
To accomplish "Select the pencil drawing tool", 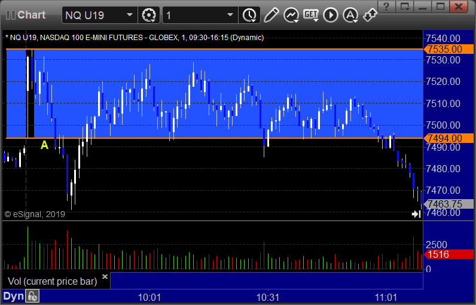I will [271, 15].
